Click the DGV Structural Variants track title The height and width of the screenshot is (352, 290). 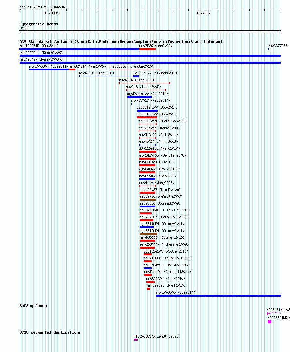[x=121, y=42]
